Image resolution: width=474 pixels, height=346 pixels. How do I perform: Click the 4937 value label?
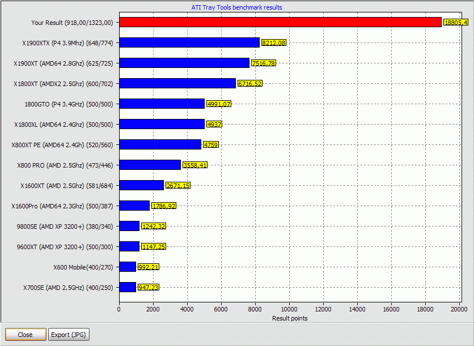[x=214, y=124]
